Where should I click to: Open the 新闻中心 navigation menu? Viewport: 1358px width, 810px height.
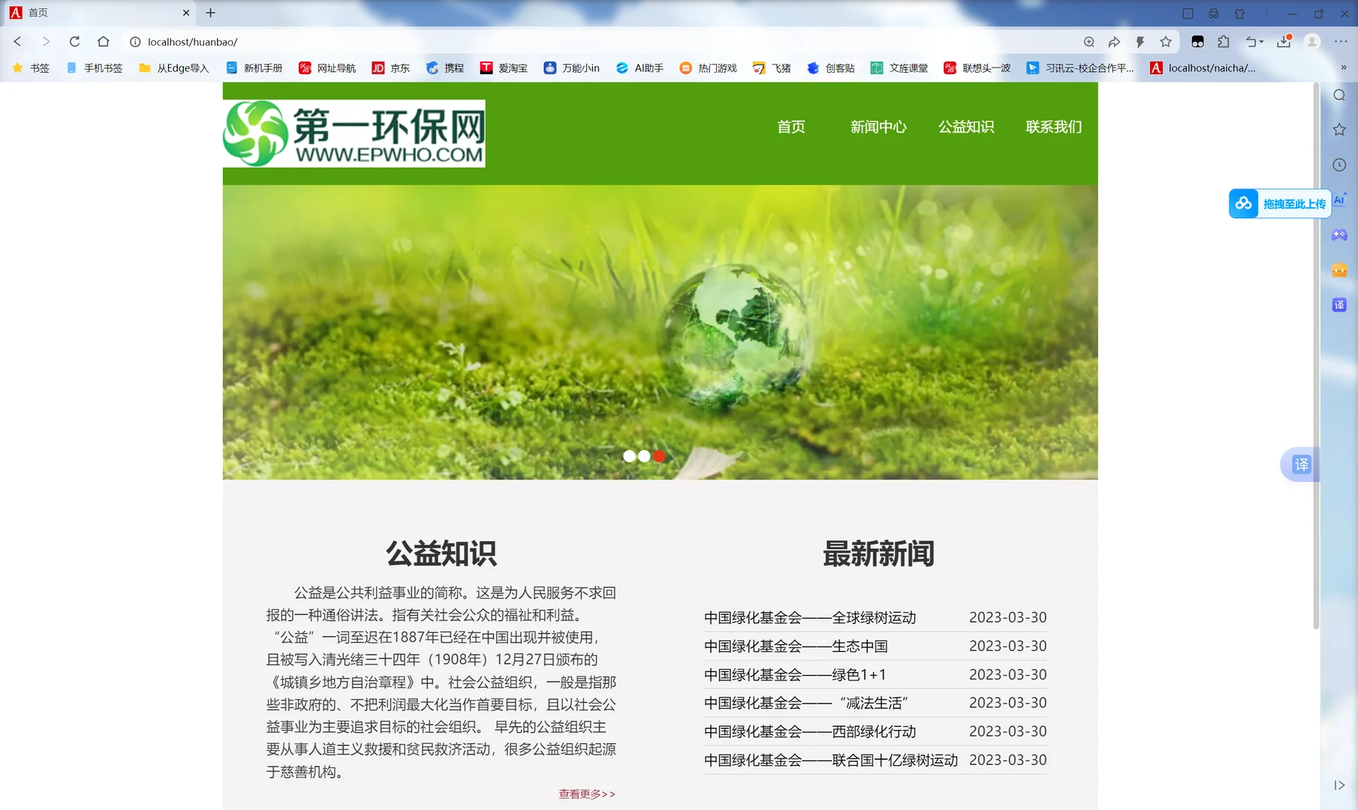coord(878,127)
